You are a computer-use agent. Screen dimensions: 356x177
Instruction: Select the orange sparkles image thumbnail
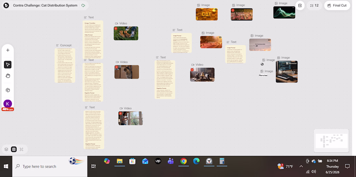(211, 42)
